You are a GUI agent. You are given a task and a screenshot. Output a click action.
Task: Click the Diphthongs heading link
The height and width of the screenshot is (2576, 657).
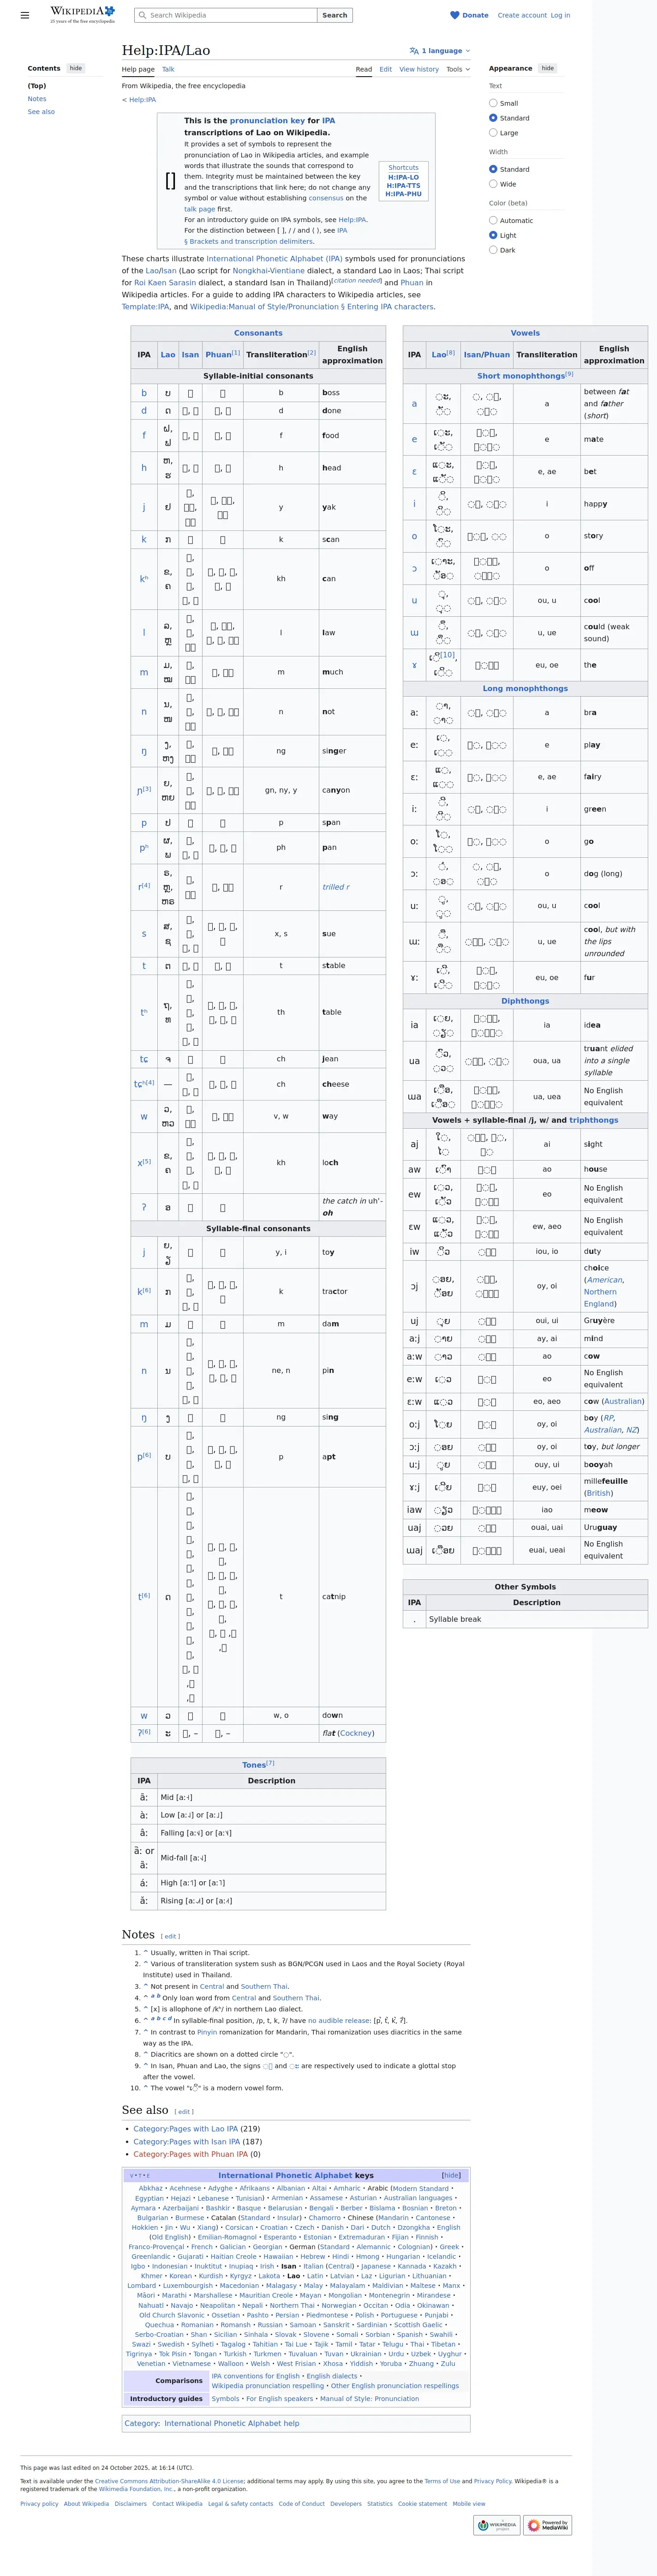point(525,1001)
